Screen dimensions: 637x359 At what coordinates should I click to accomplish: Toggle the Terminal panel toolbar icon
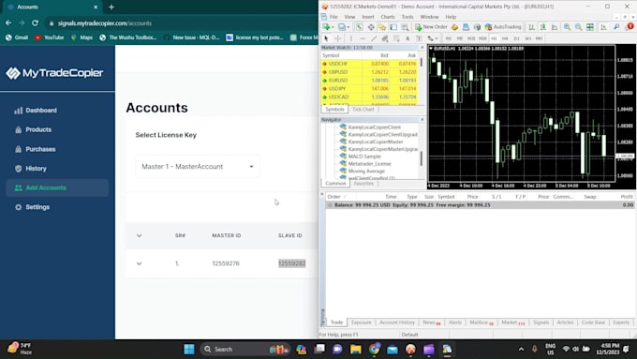393,27
